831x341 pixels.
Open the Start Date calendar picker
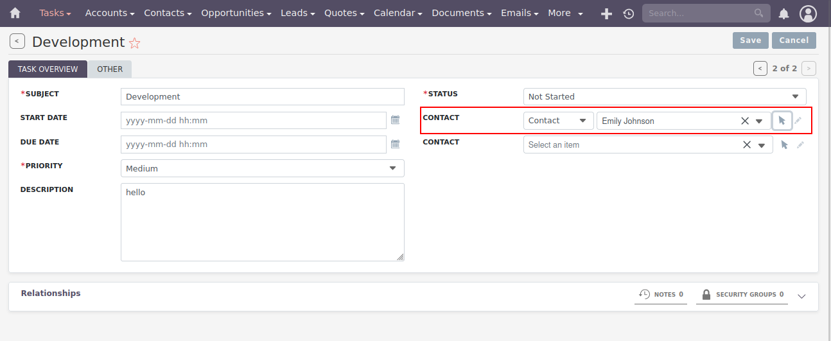(396, 120)
